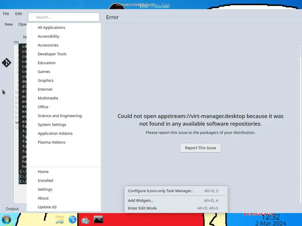Browse Plasma Addons category
Image resolution: width=302 pixels, height=226 pixels.
[64, 142]
